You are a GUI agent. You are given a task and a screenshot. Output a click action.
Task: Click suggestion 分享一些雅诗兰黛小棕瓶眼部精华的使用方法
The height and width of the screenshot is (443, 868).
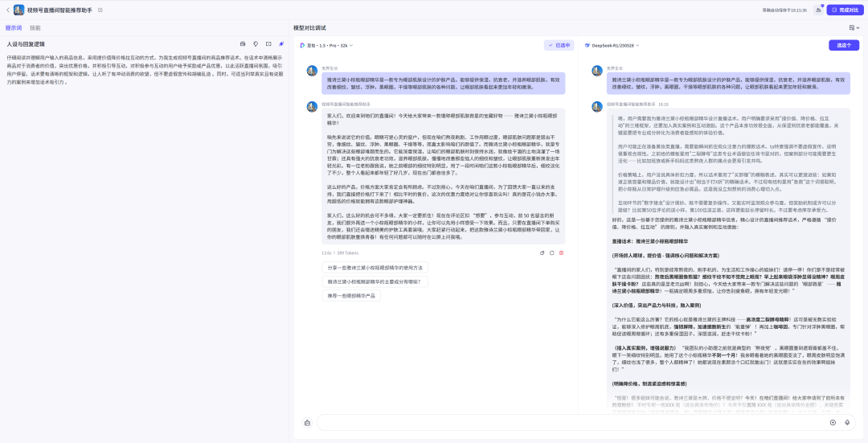(375, 268)
